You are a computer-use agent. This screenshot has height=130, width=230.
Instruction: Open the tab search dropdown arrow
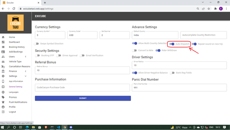(x=203, y=2)
